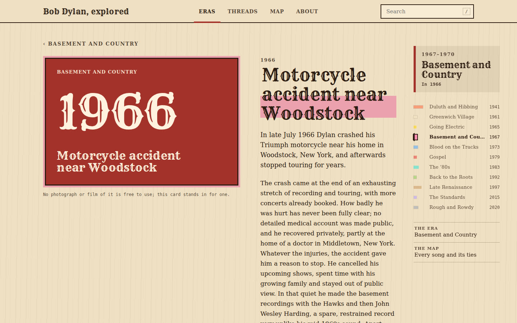This screenshot has width=517, height=323.
Task: Select Back to the Roots era
Action: [457, 177]
